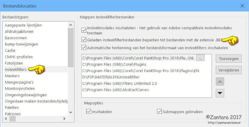The image size is (249, 127).
Task: Toggle the .8B extension restriction checkbox
Action: (x=83, y=39)
